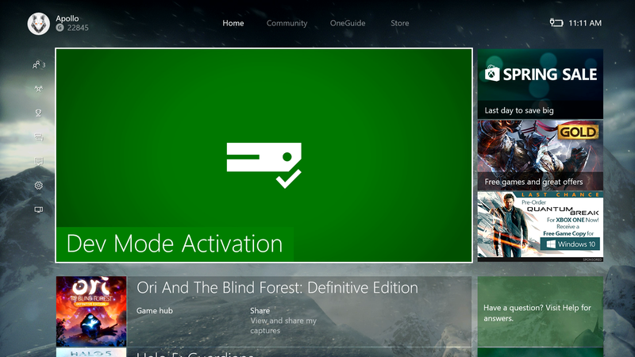Open the Gold free games tile
The image size is (635, 357).
click(x=540, y=155)
